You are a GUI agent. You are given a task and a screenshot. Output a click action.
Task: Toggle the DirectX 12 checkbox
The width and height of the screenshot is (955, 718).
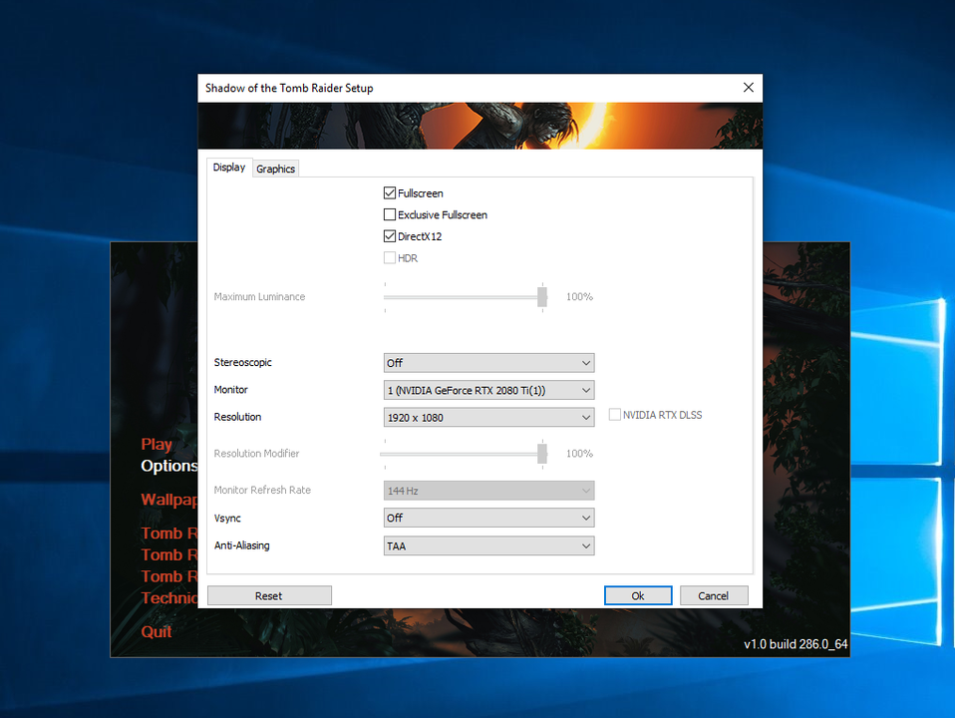pyautogui.click(x=390, y=236)
